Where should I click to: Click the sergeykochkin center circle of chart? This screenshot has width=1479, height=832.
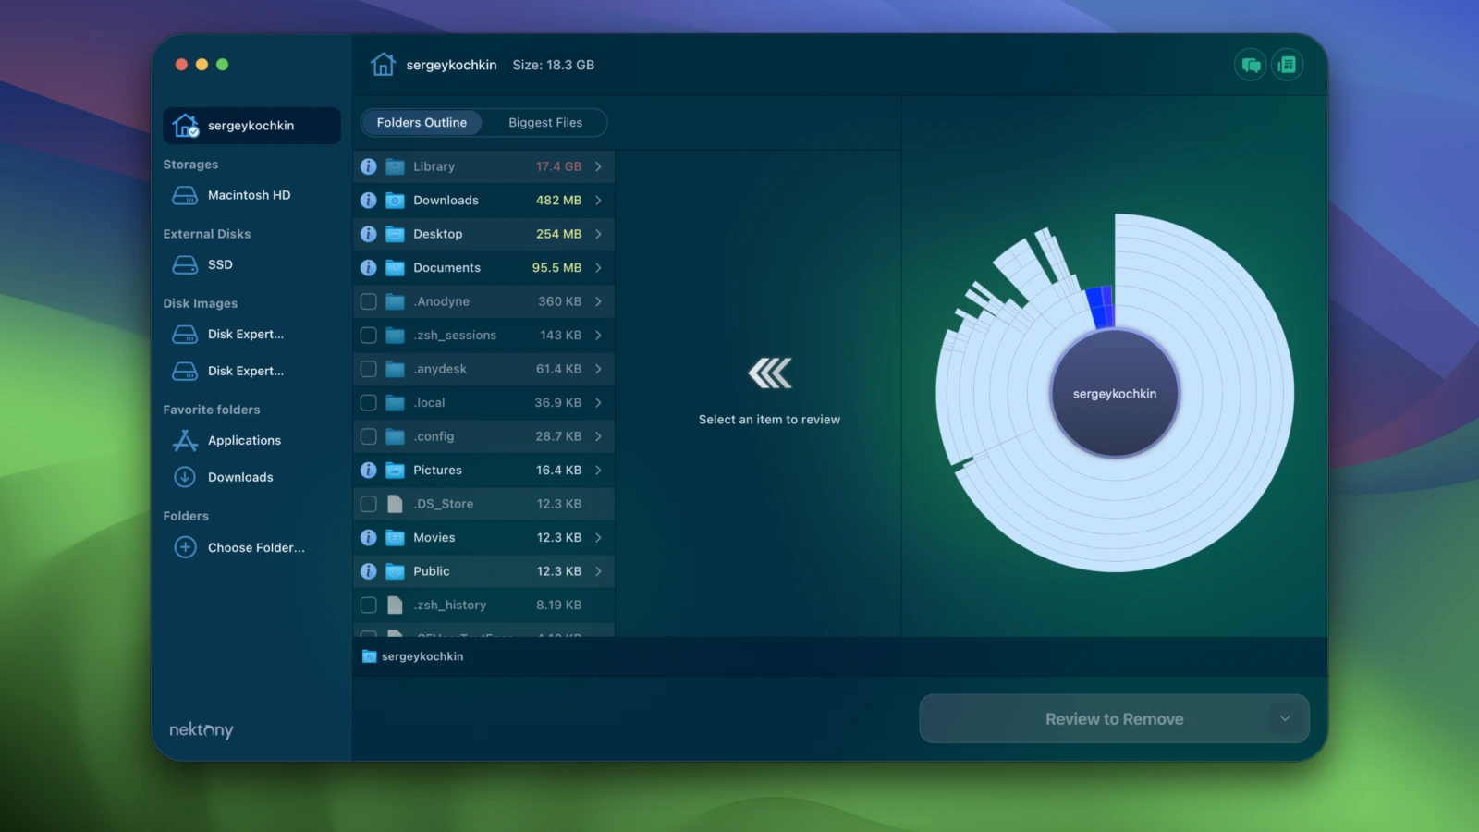[x=1115, y=394]
